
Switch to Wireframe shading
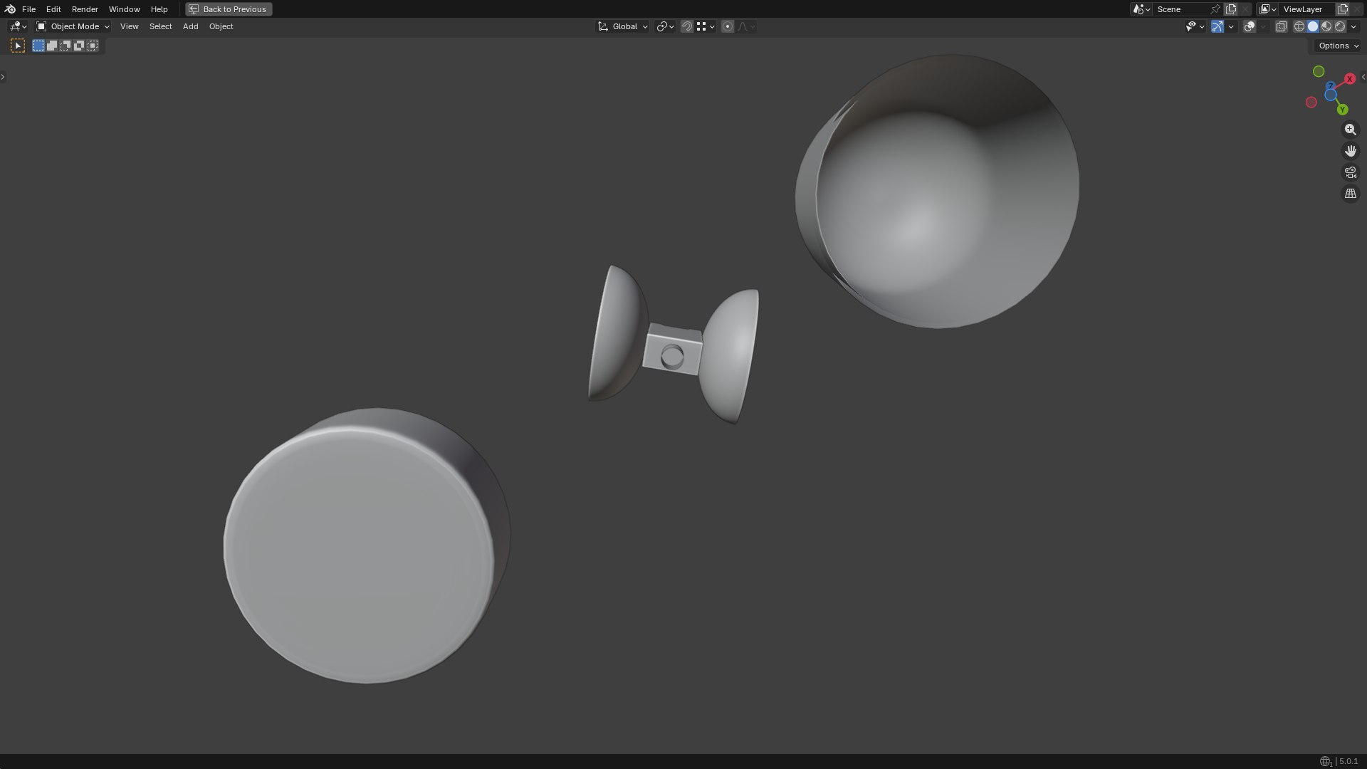tap(1299, 26)
